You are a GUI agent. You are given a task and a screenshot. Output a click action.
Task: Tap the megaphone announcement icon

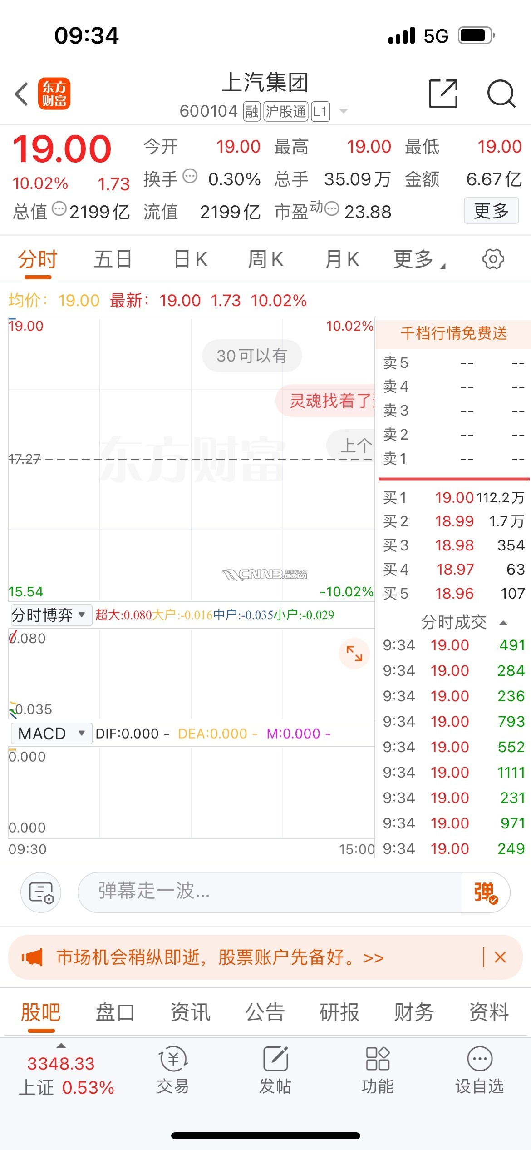click(x=32, y=957)
